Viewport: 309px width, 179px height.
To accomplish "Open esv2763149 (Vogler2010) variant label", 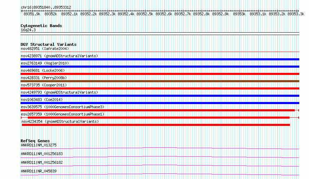I will [x=45, y=63].
